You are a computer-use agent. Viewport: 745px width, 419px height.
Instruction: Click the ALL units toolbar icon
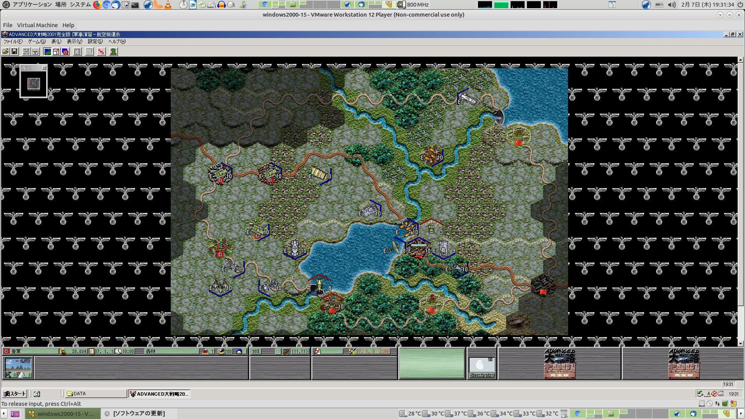89,52
